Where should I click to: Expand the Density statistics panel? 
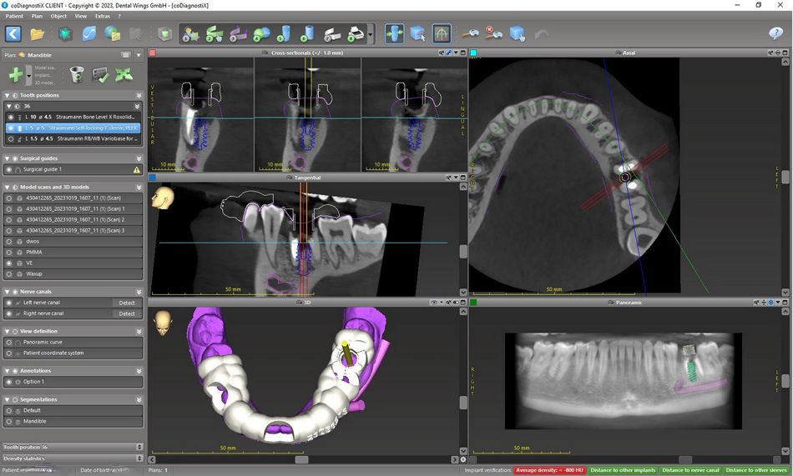pyautogui.click(x=139, y=458)
